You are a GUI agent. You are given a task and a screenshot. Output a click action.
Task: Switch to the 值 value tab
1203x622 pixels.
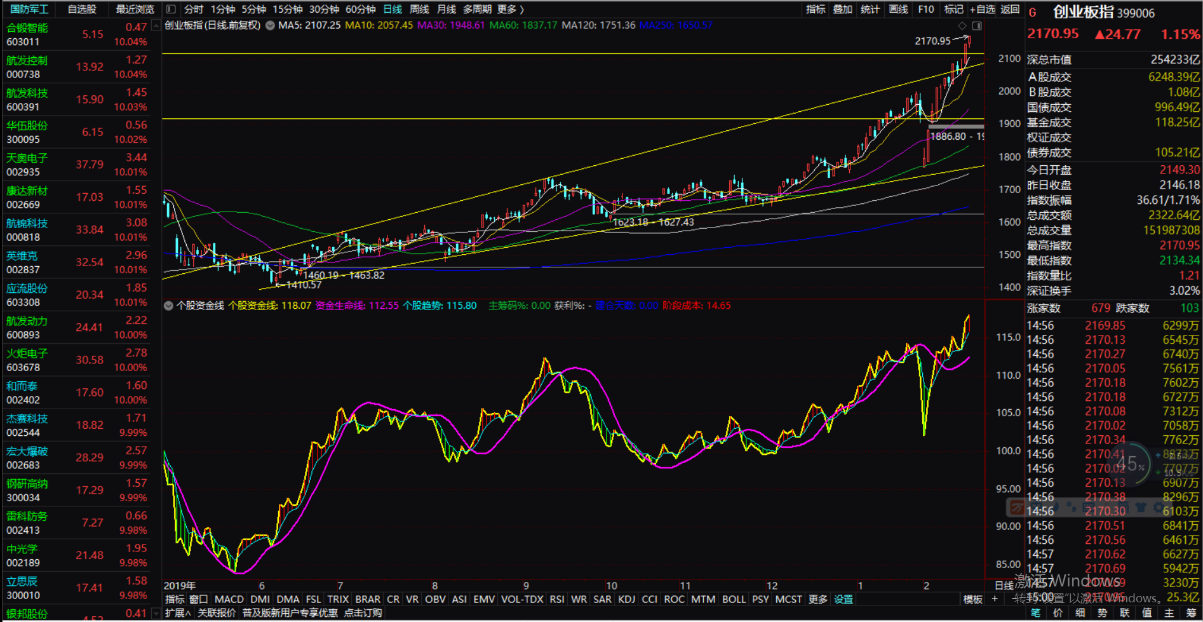tap(1146, 613)
